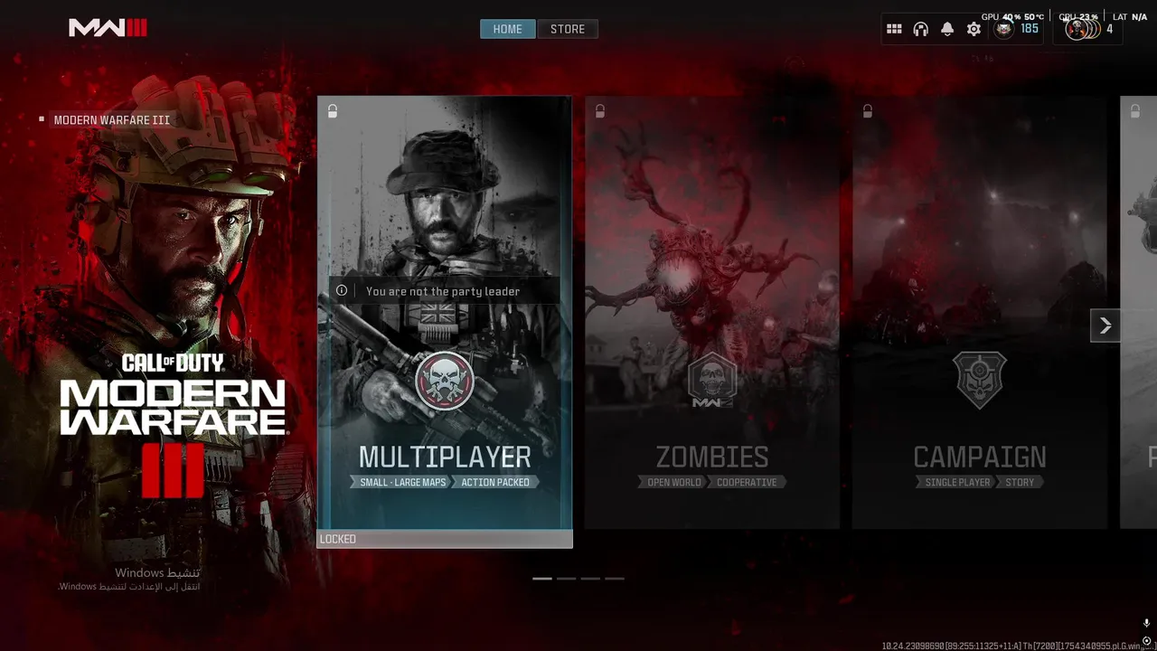Jump to the third page indicator dash
Viewport: 1157px width, 651px height.
(x=590, y=578)
